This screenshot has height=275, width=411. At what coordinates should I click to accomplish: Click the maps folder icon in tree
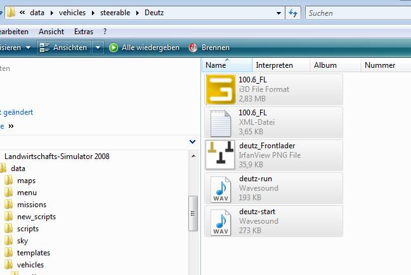8,180
